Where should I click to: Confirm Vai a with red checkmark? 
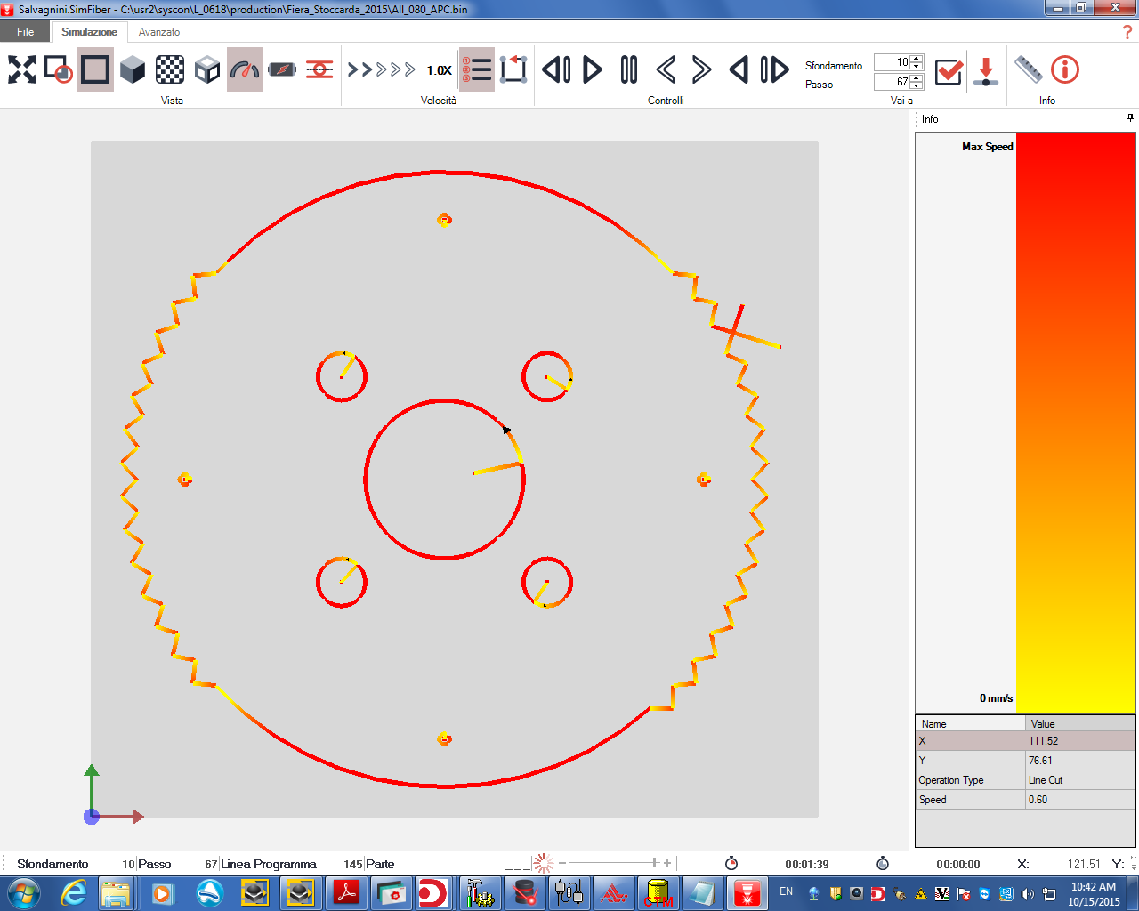[949, 70]
